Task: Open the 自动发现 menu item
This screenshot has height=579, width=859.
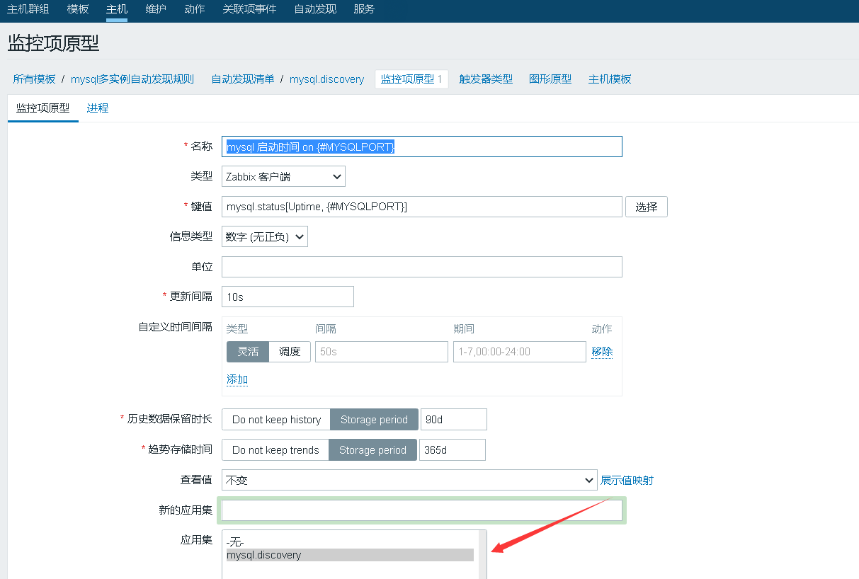Action: [315, 9]
